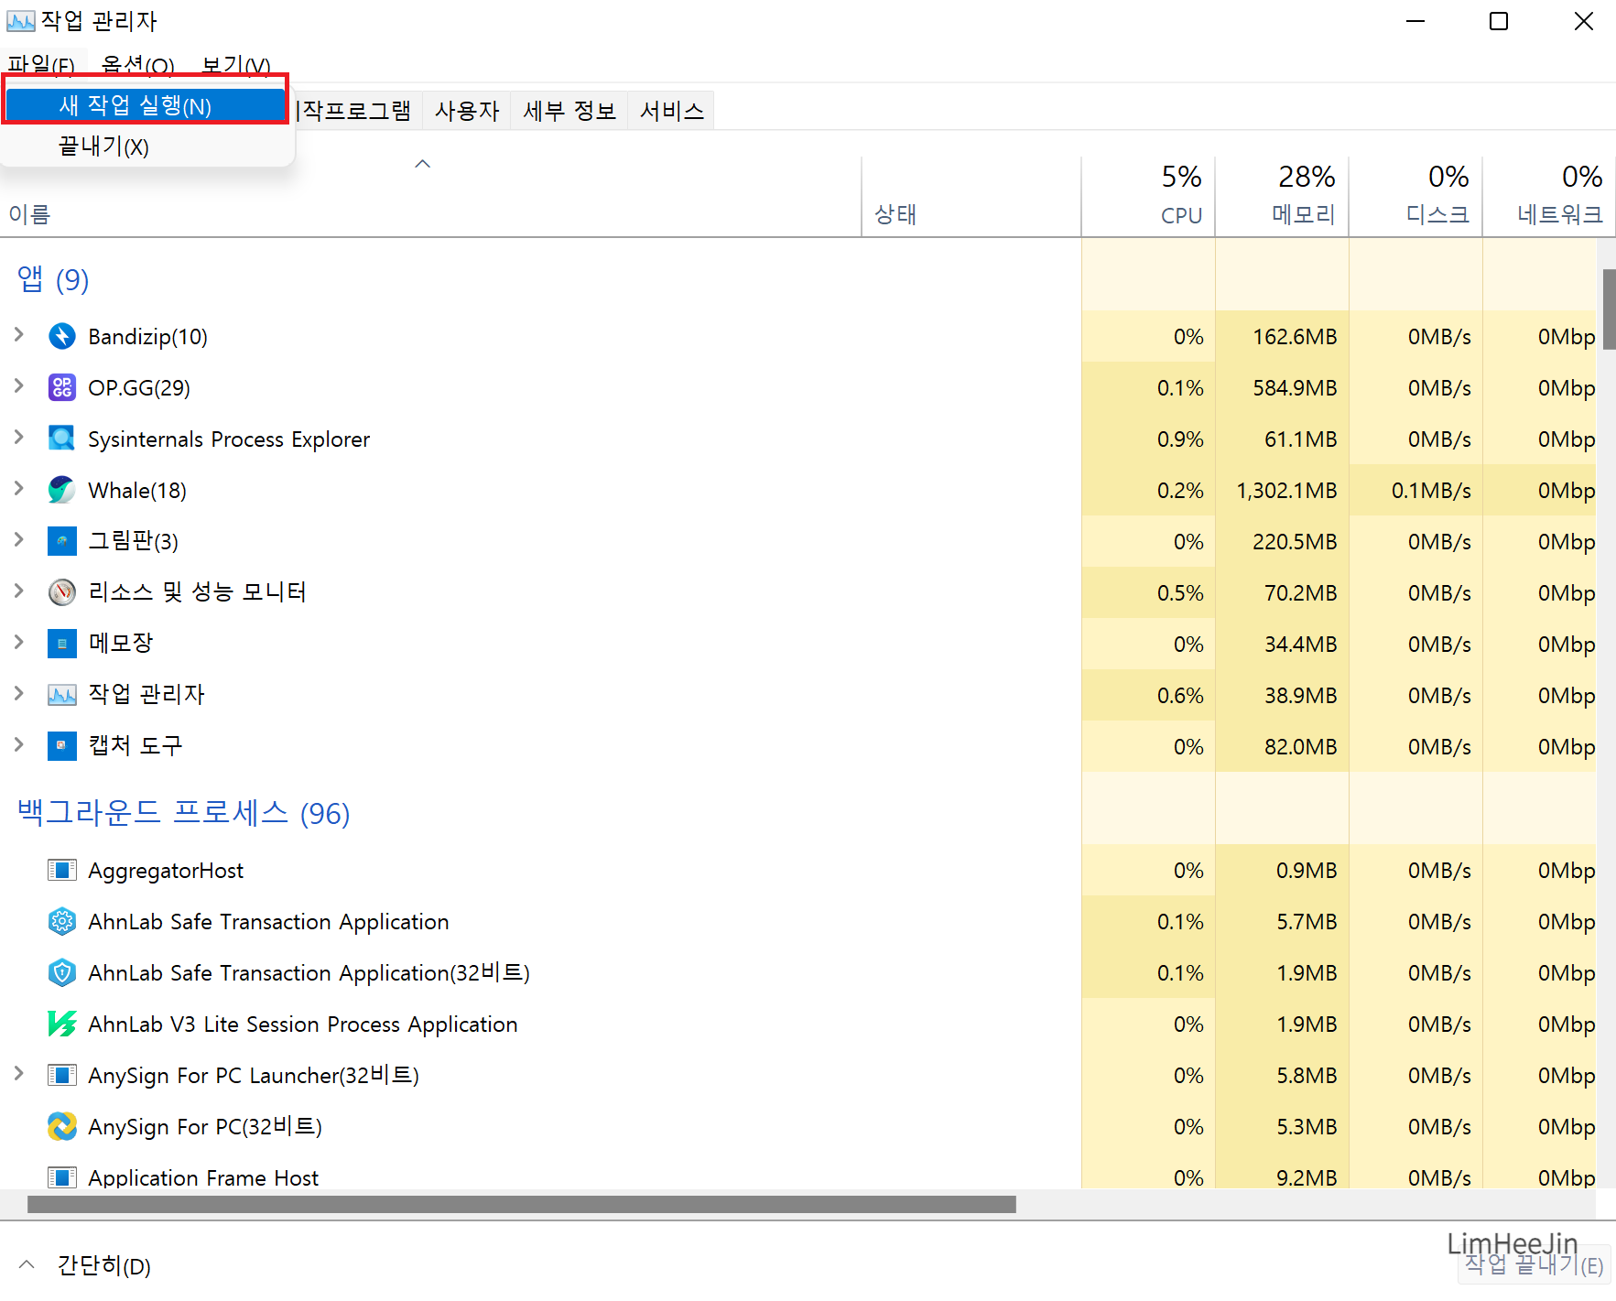Switch to the 세부 정보 tab
Viewport: 1616px width, 1301px height.
569,111
